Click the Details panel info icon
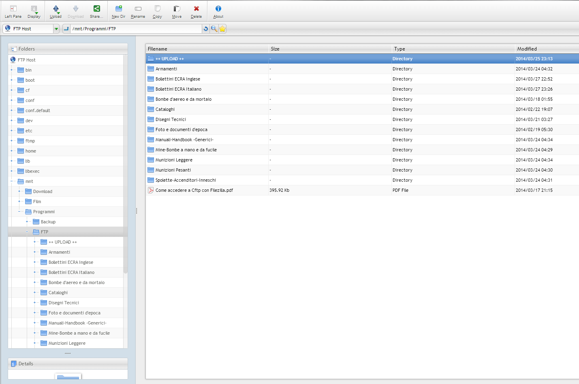 pyautogui.click(x=14, y=364)
